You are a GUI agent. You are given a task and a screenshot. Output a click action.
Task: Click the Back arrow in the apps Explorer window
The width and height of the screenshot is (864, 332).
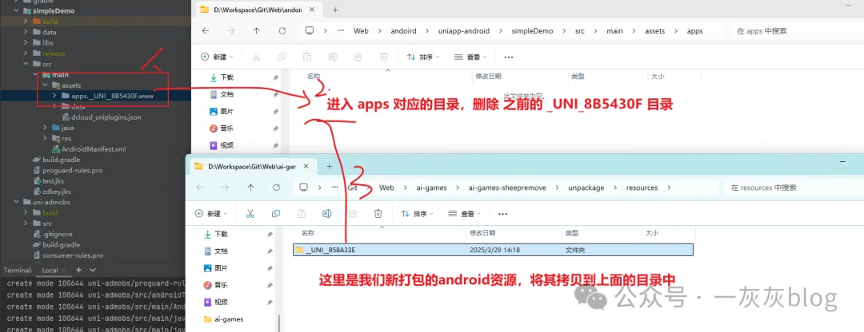click(206, 31)
